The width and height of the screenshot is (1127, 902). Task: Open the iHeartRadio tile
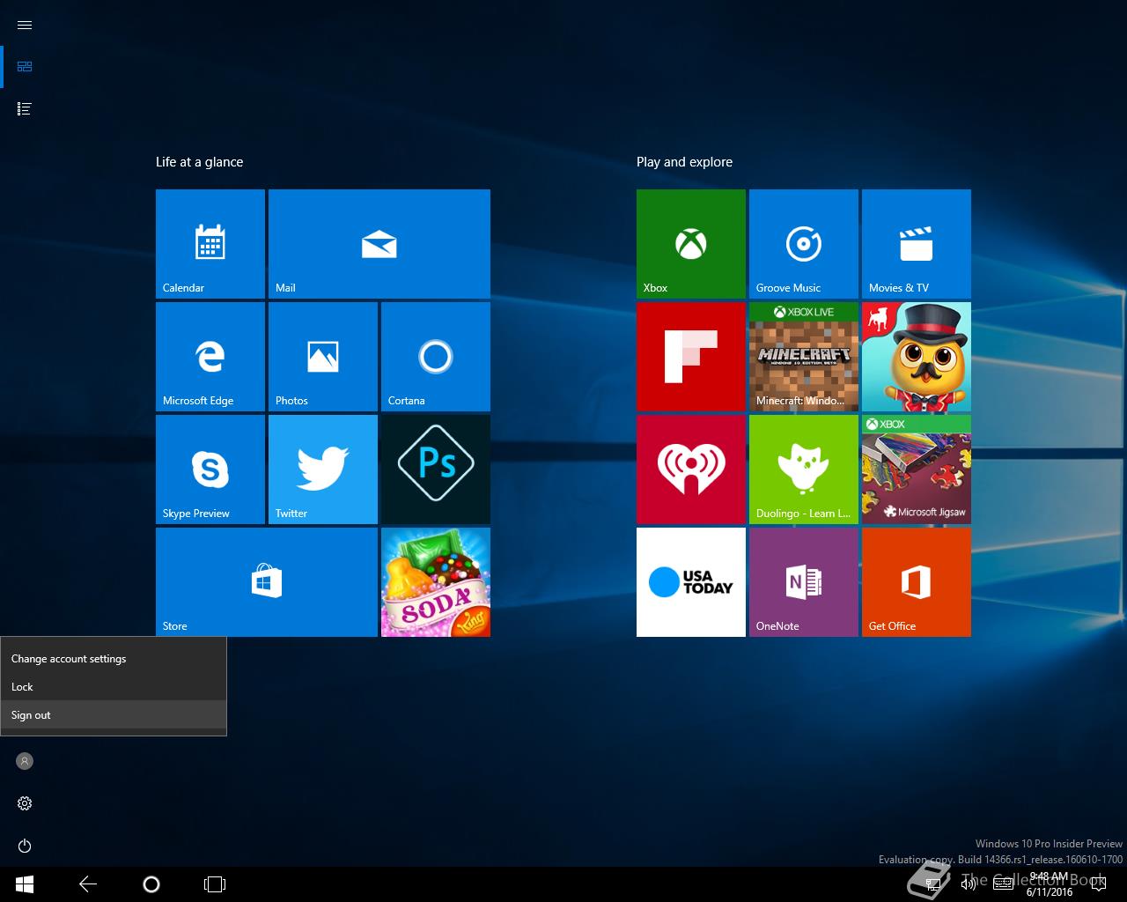click(691, 469)
